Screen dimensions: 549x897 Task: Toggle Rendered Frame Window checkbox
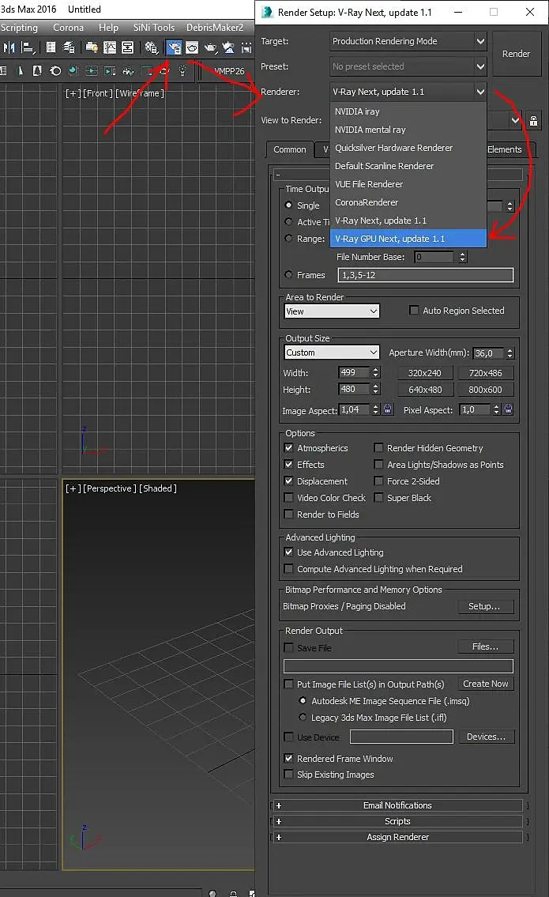[x=289, y=758]
